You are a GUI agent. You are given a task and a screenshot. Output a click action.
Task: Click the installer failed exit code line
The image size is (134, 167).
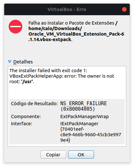pyautogui.click(x=48, y=71)
